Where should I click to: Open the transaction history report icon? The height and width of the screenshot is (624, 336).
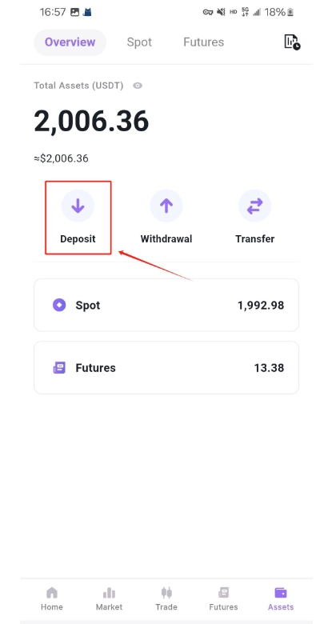coord(292,42)
